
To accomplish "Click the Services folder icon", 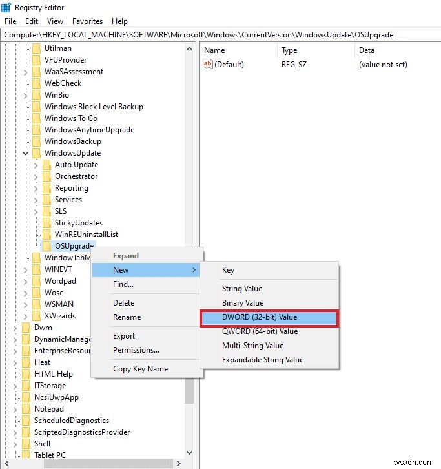I will (46, 200).
